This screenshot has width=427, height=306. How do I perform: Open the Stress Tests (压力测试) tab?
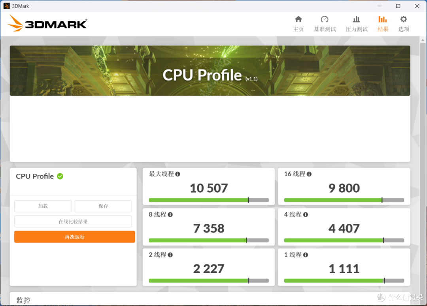point(357,24)
